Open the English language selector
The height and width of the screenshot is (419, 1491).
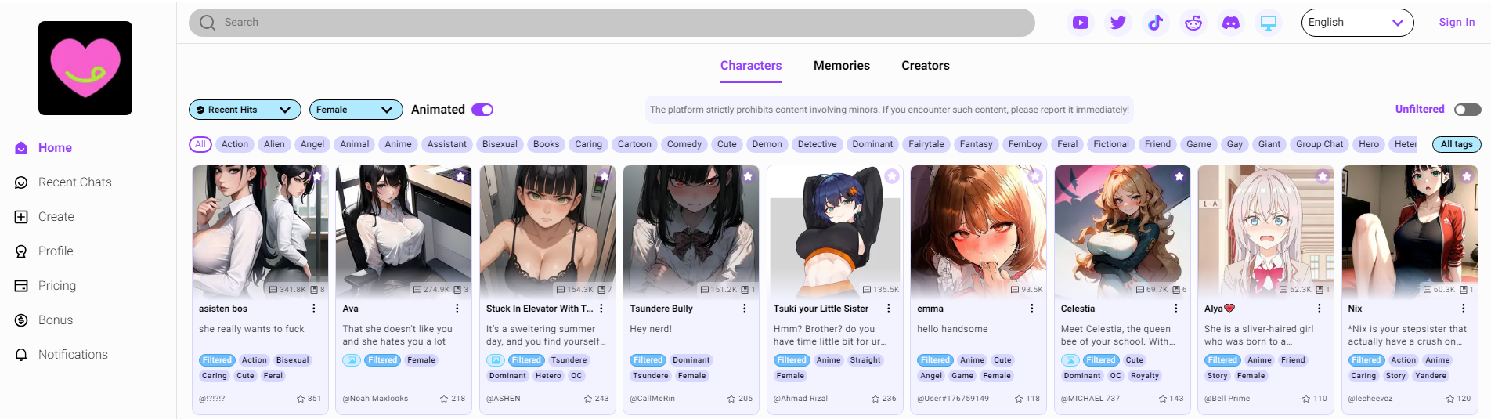1356,23
